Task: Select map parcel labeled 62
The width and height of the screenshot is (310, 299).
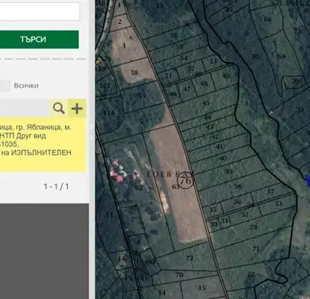Action: coord(138,188)
